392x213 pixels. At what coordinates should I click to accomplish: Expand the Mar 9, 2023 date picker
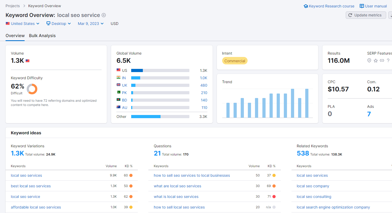(91, 24)
